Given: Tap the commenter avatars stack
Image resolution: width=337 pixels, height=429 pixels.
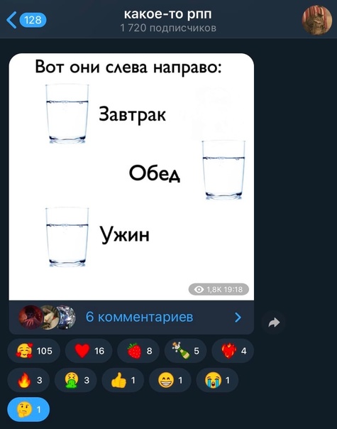Looking at the screenshot, I should coord(47,317).
